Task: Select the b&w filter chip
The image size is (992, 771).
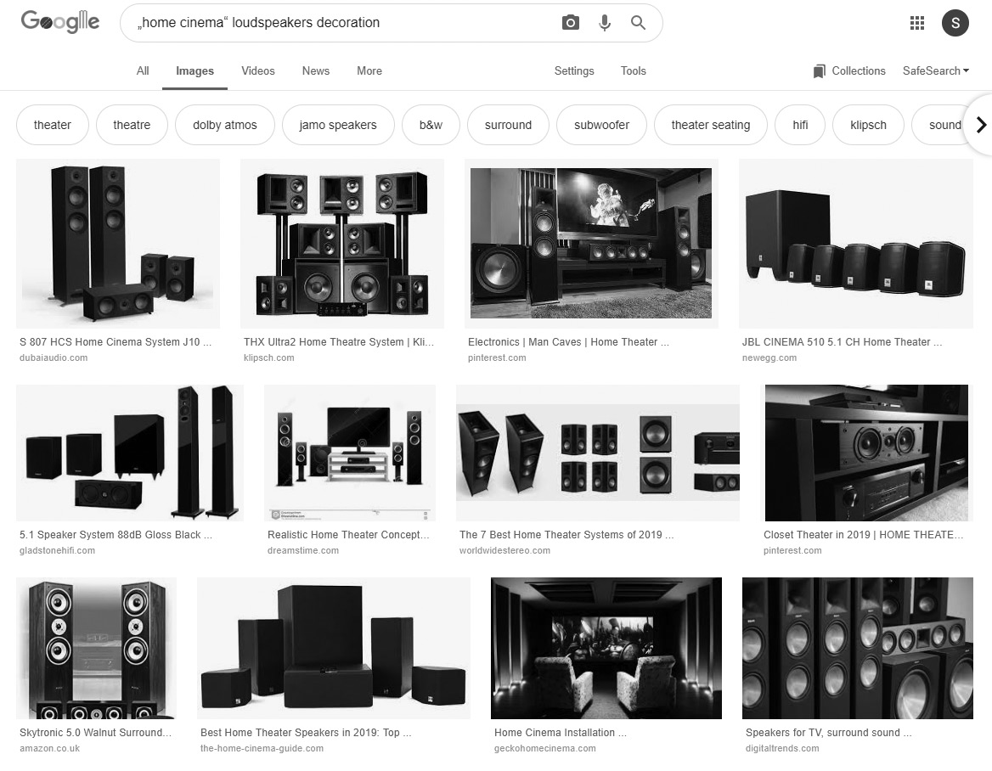Action: pos(431,125)
